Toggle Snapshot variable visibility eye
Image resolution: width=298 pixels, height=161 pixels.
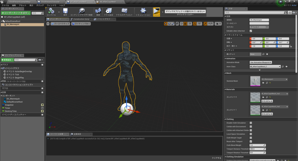tap(42, 105)
